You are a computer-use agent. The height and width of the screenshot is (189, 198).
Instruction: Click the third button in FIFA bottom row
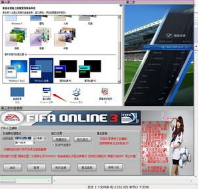point(61,167)
